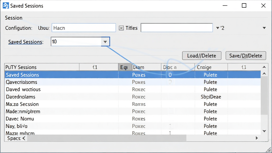Click the horizontal scrollbar right arrow
This screenshot has height=153, width=272.
[x=257, y=138]
